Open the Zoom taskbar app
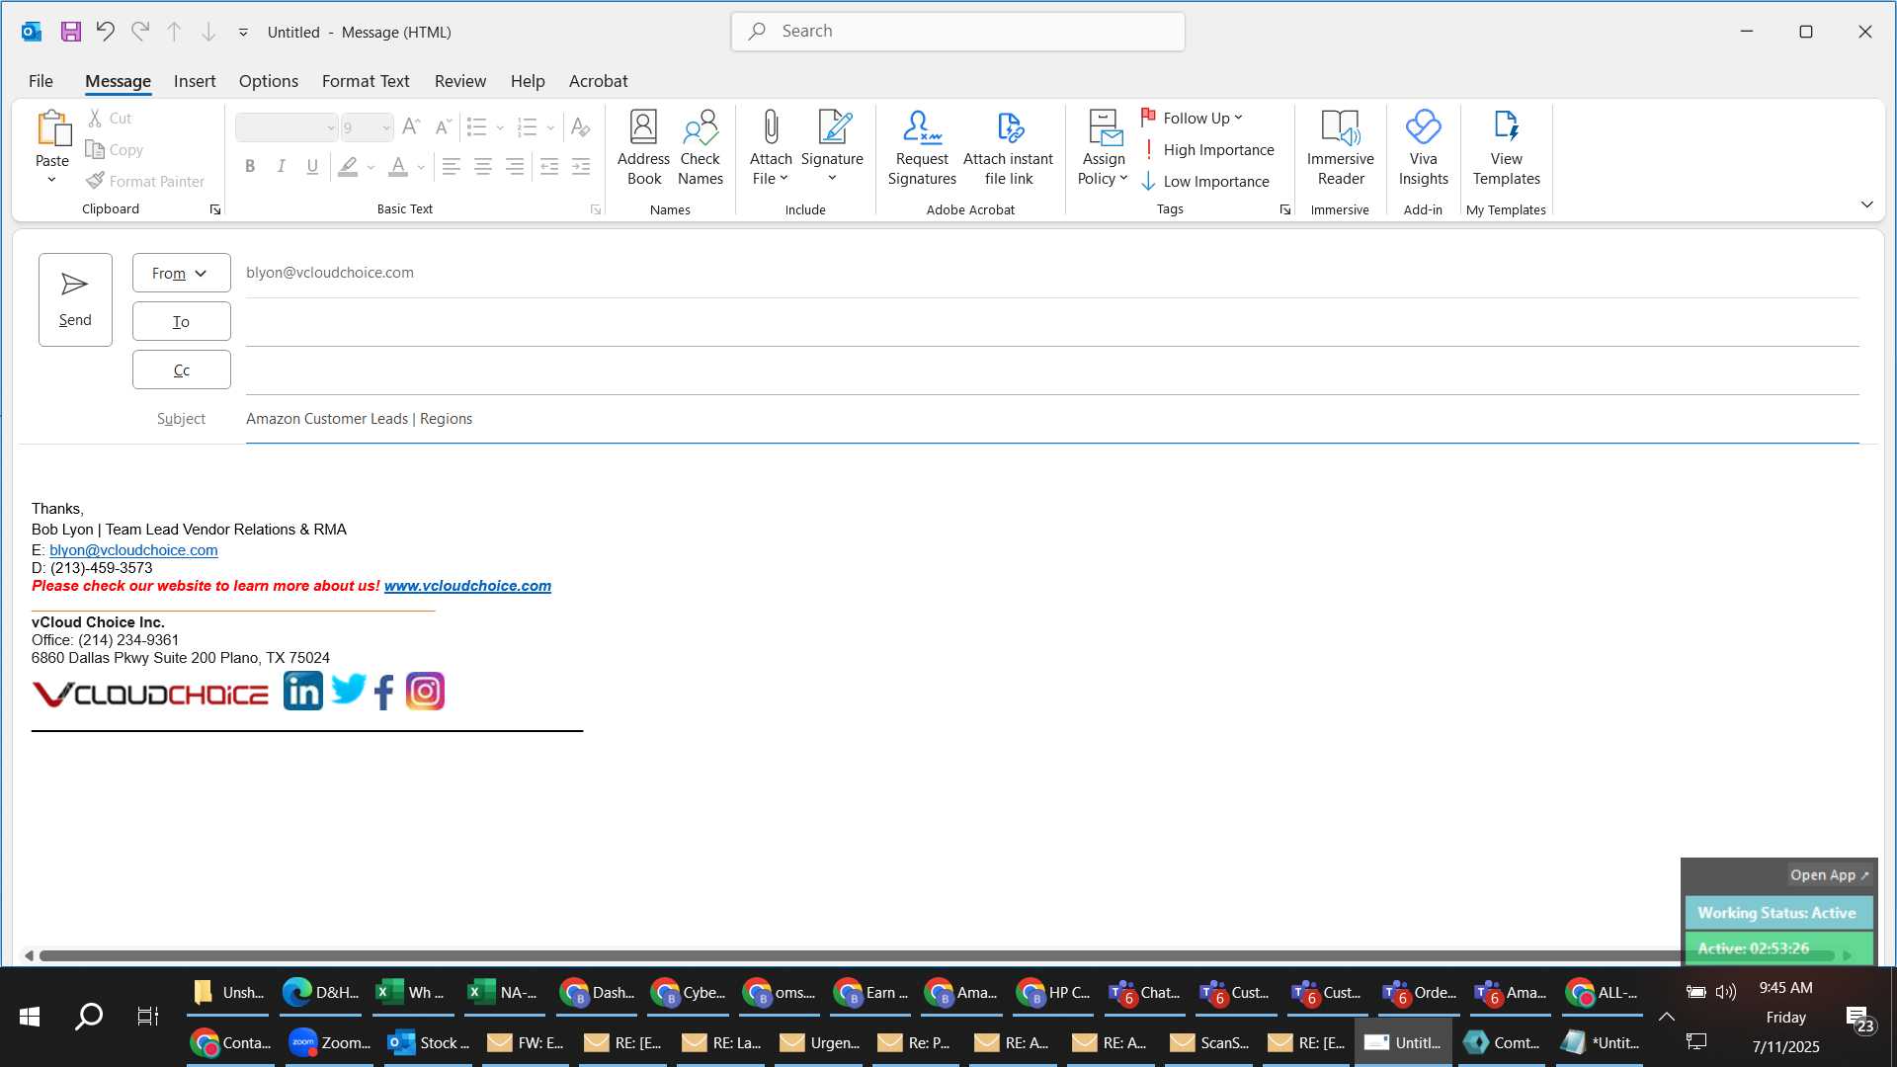This screenshot has width=1897, height=1067. 330,1042
